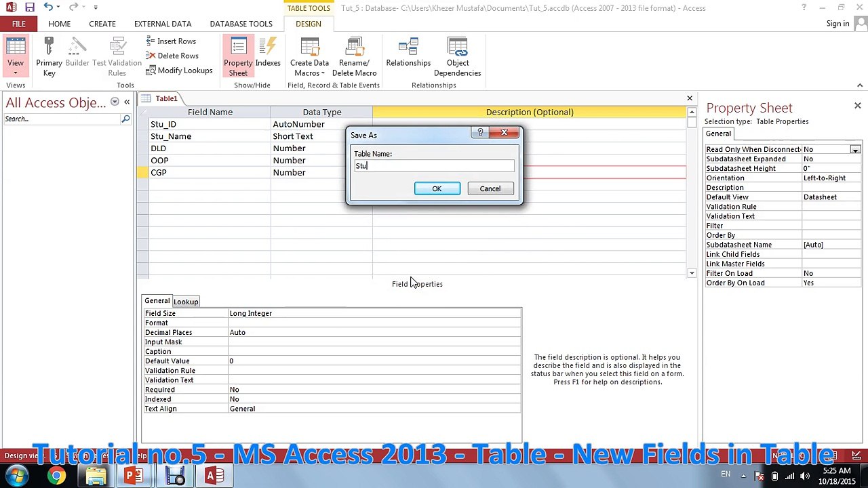868x488 pixels.
Task: Select General tab in Property Sheet
Action: point(718,134)
